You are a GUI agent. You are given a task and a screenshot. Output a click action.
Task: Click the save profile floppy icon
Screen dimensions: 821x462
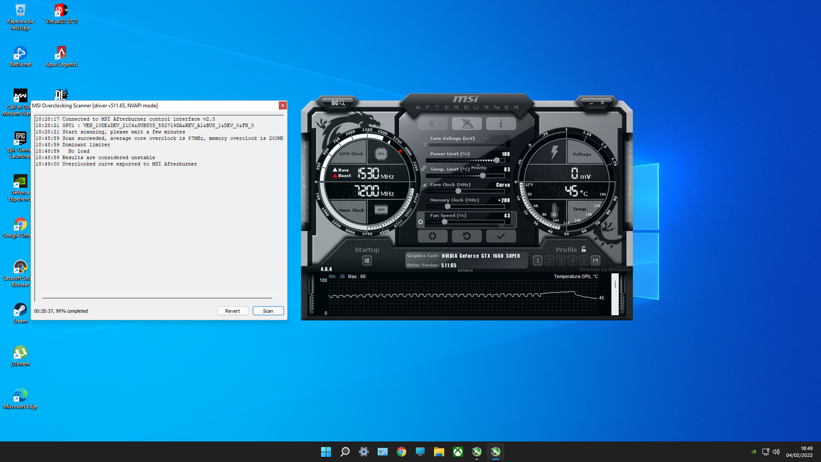(595, 261)
